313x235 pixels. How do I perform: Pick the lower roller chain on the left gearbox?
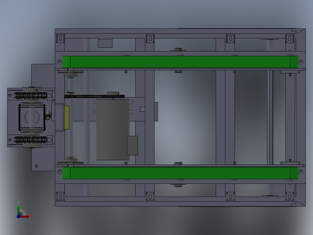point(31,139)
